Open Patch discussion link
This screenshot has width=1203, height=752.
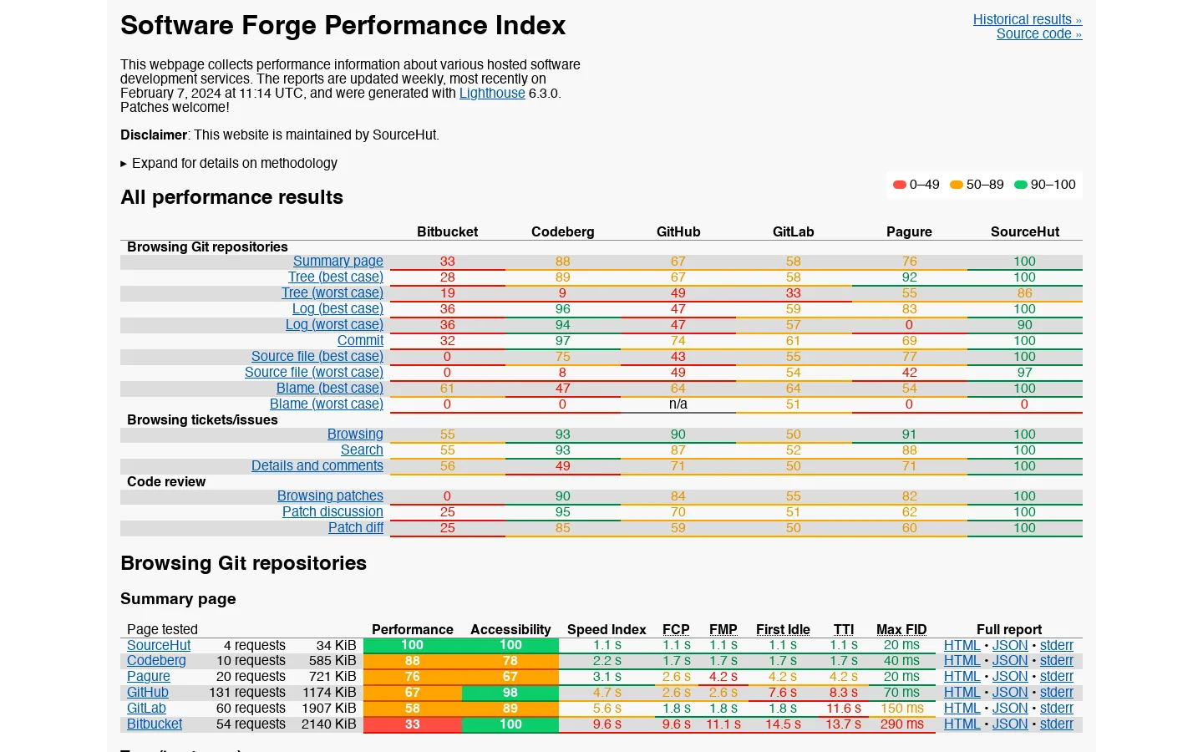click(x=332, y=511)
